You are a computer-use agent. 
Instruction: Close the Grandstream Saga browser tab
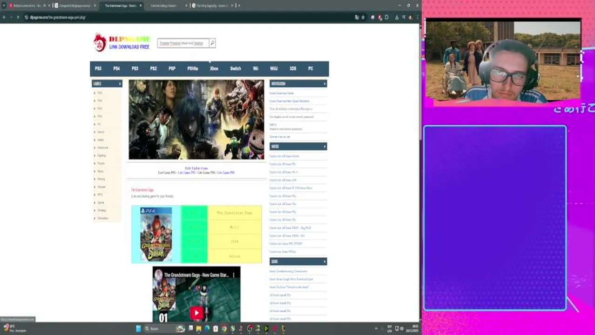(141, 6)
